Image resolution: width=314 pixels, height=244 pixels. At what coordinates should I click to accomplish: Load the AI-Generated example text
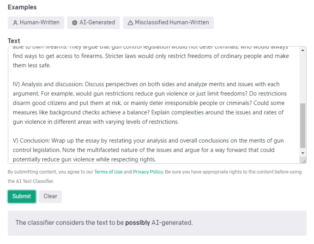pyautogui.click(x=94, y=23)
